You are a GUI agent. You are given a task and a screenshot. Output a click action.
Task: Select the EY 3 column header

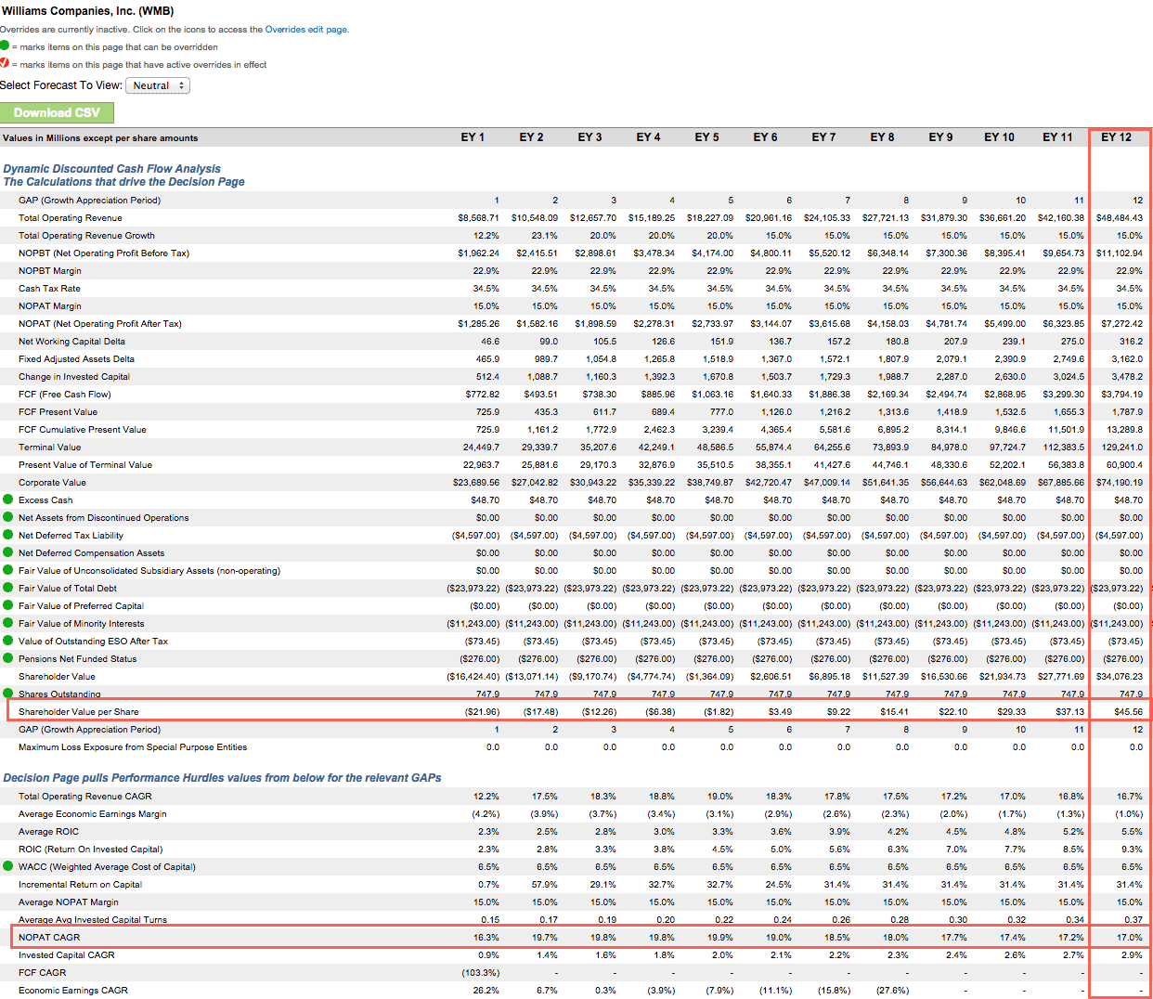(x=589, y=137)
